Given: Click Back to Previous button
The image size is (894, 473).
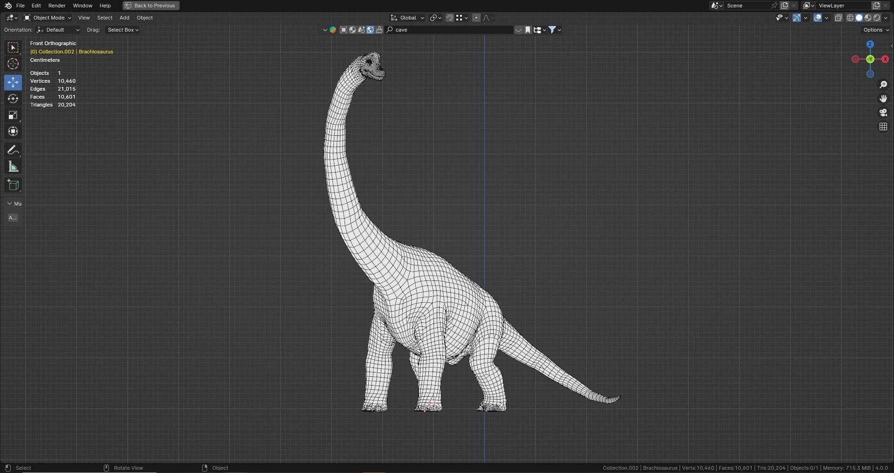Looking at the screenshot, I should pos(151,6).
